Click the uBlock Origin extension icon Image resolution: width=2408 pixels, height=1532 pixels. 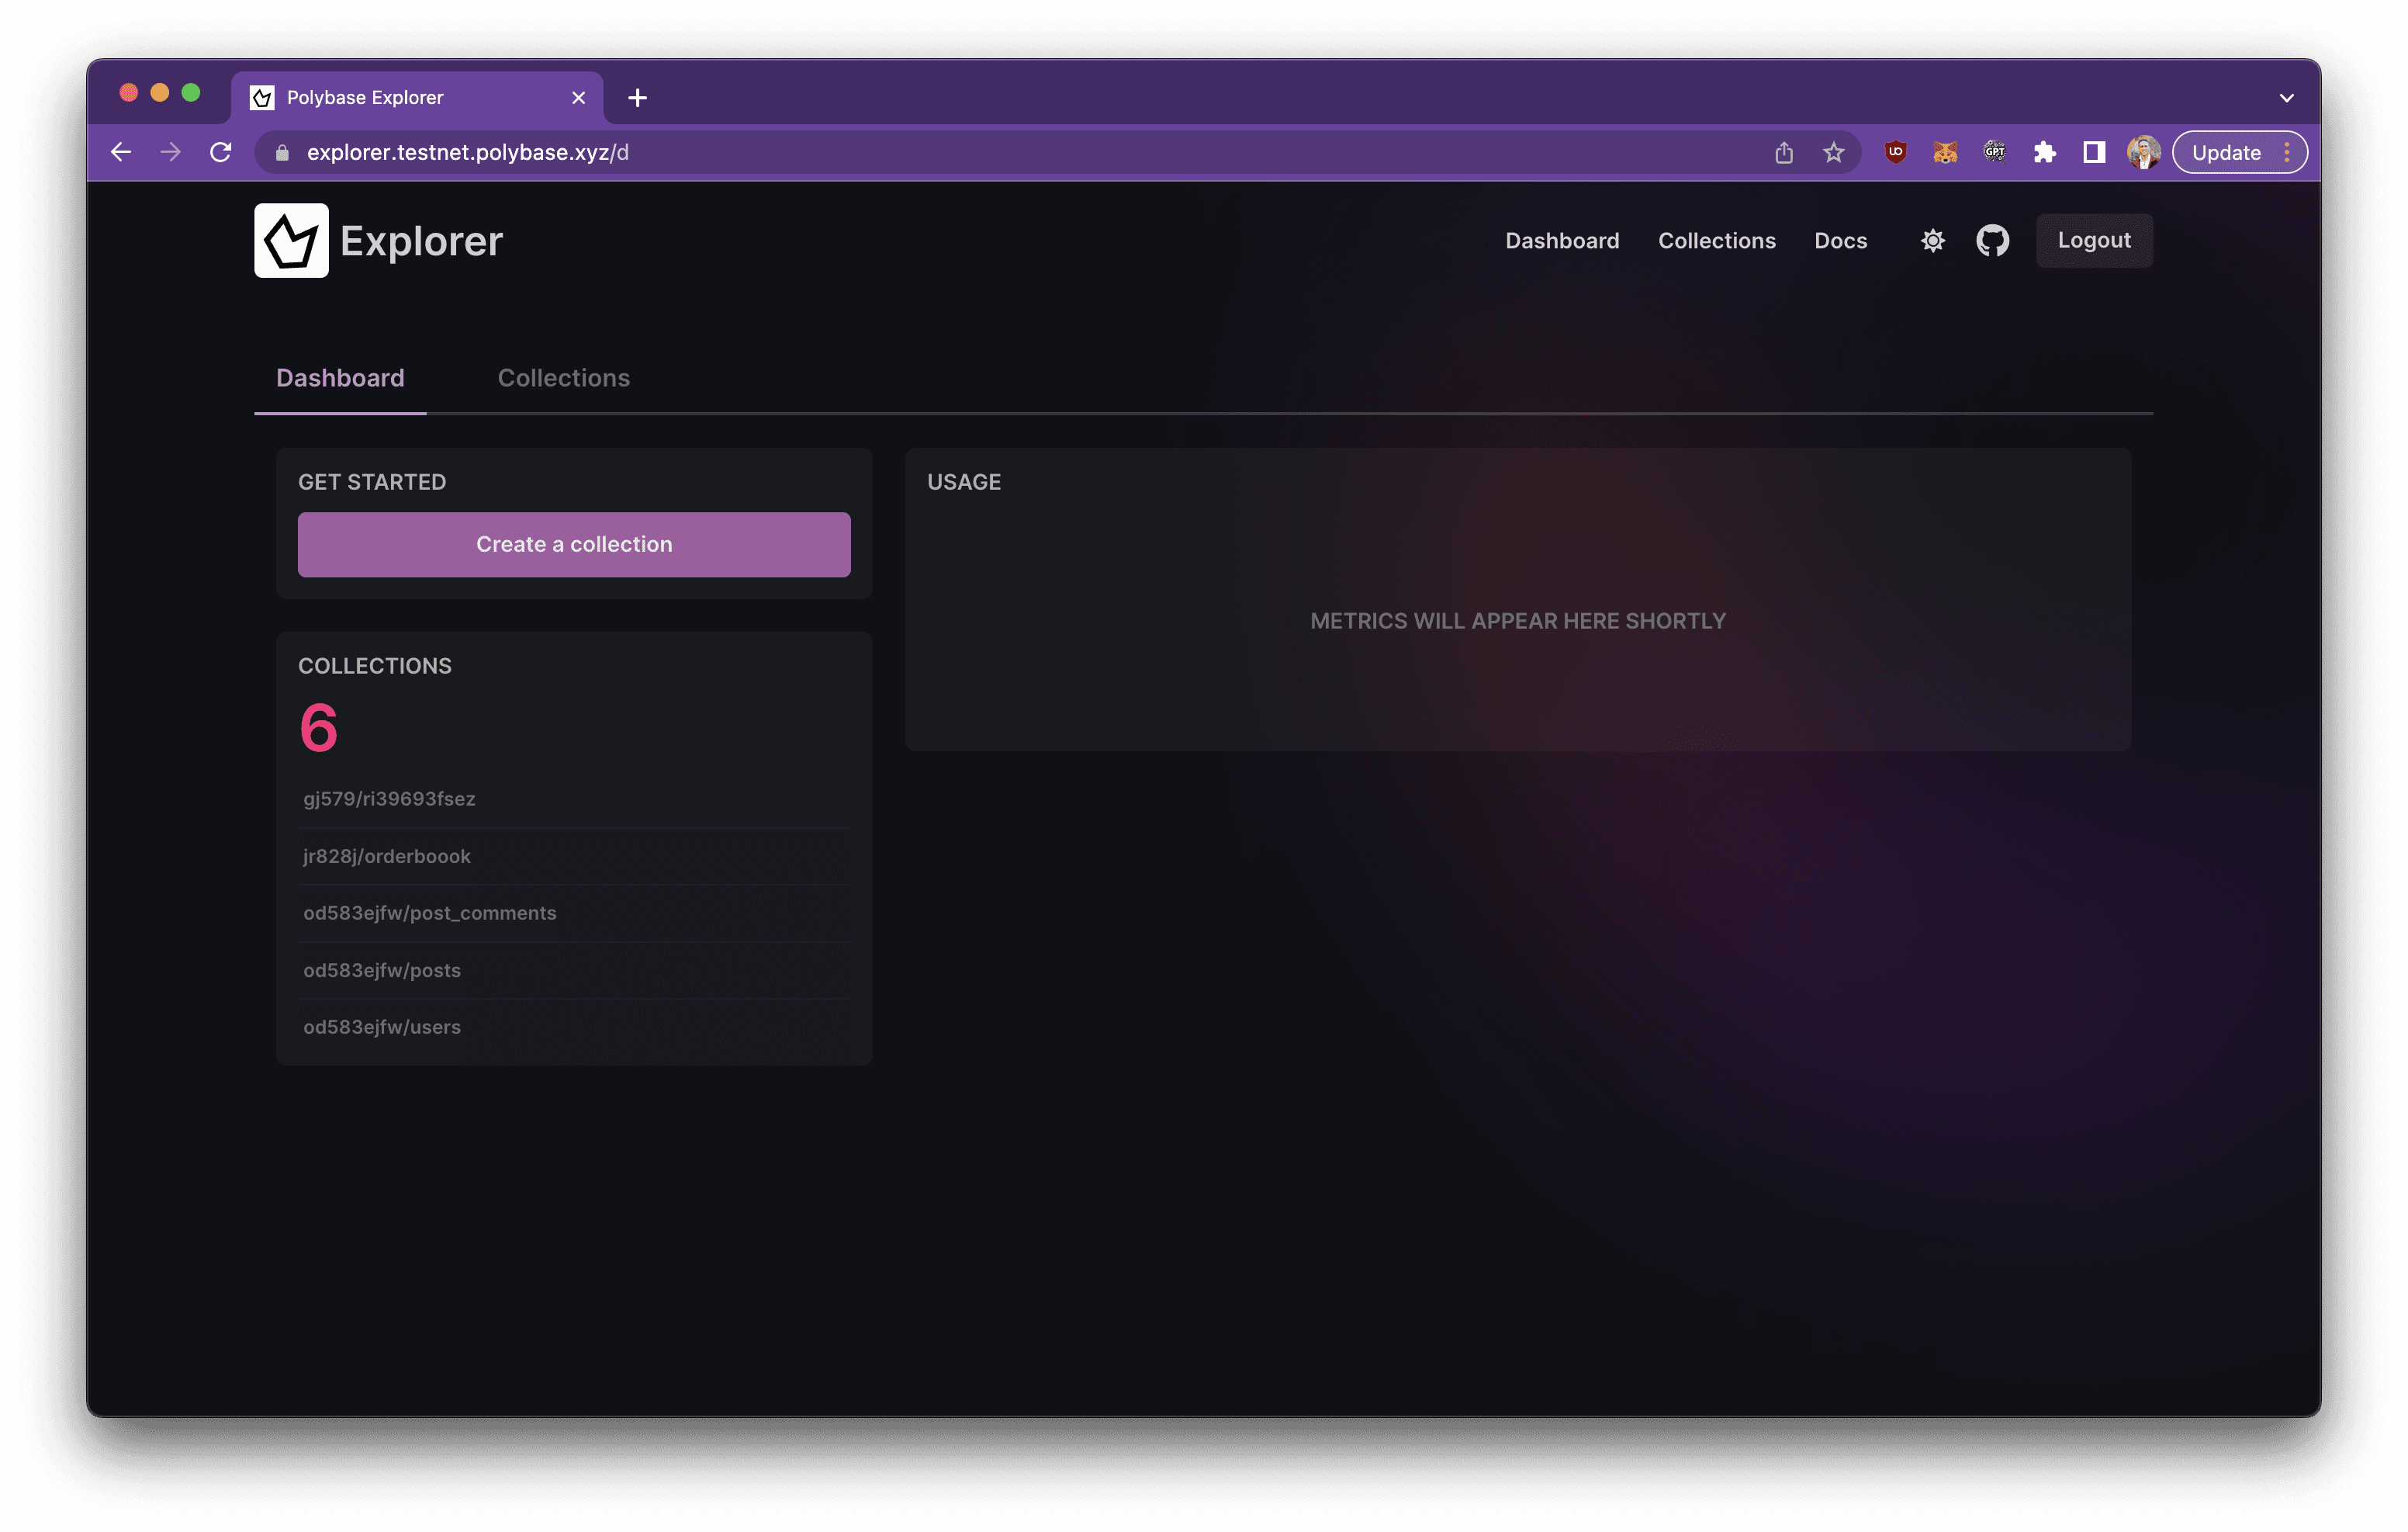point(1895,152)
